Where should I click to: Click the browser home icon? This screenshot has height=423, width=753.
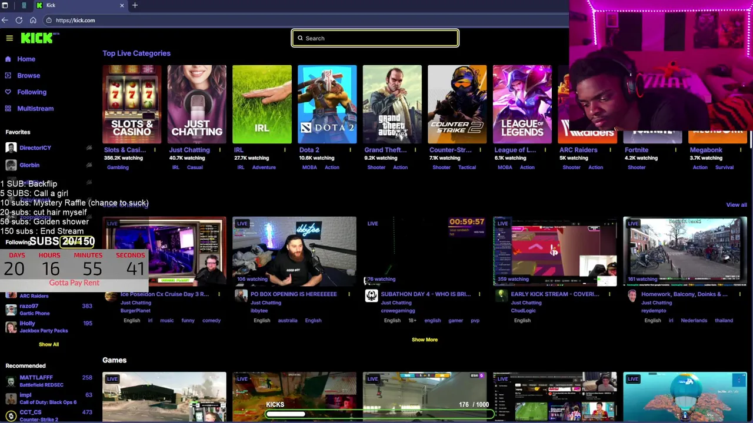tap(33, 21)
